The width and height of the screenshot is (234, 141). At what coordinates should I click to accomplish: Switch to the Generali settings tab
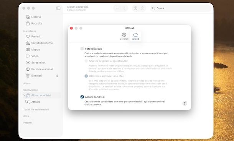tap(124, 36)
